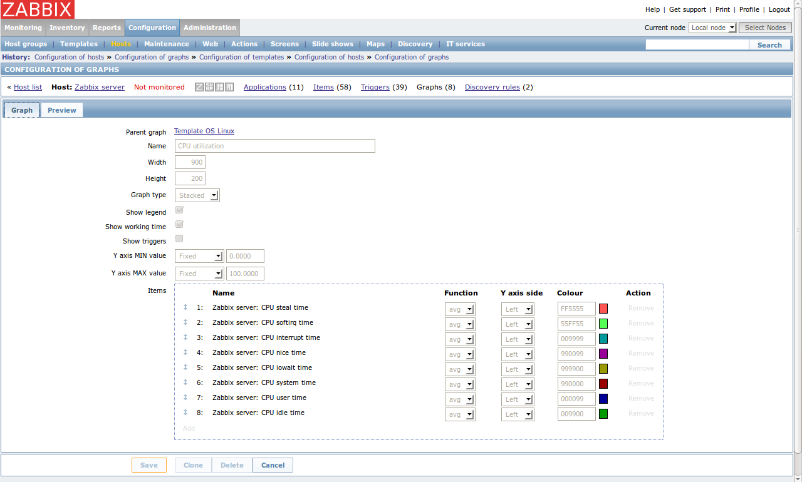802x482 pixels.
Task: Go to the Templates submenu
Action: tap(79, 44)
